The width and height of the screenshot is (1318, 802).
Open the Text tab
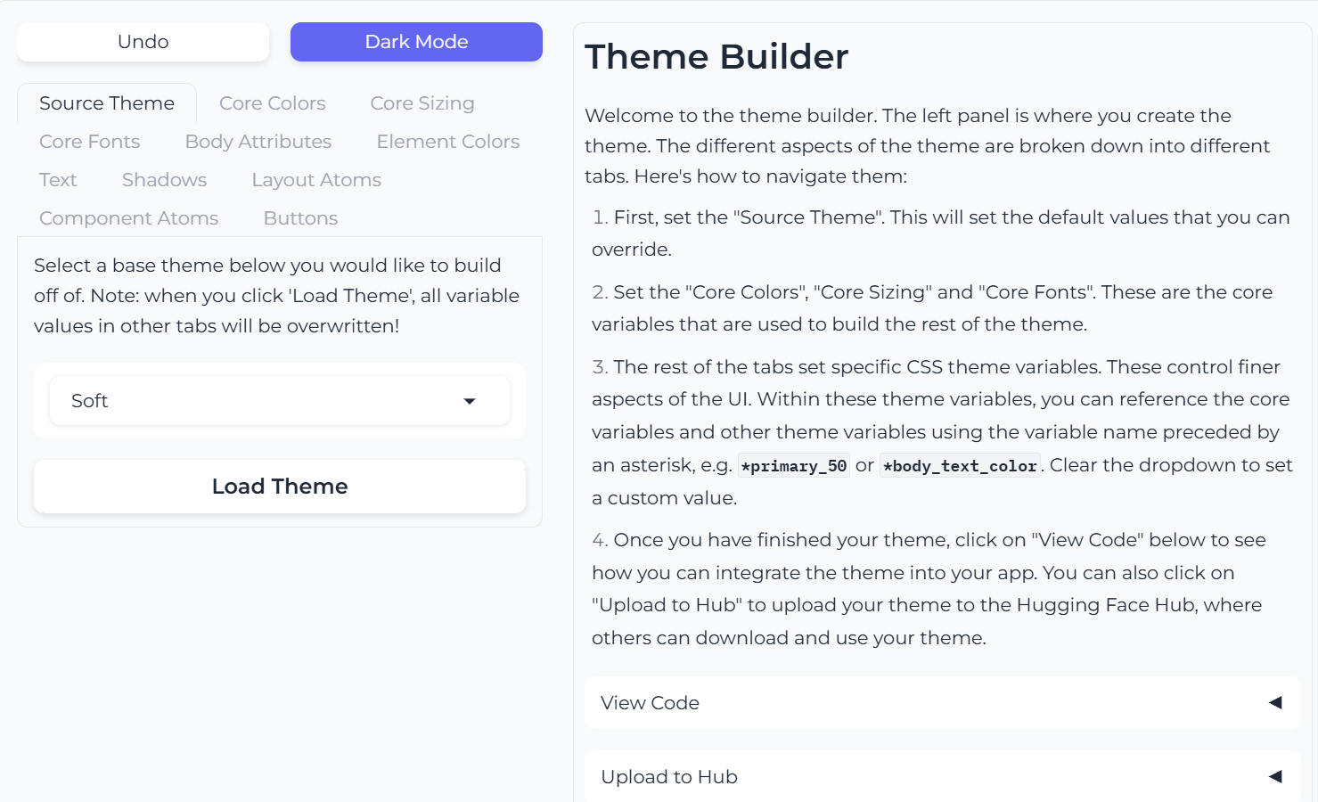tap(58, 180)
